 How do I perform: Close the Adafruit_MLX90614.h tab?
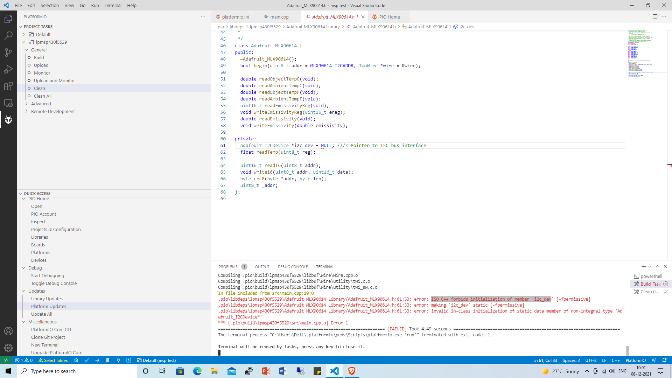(363, 17)
